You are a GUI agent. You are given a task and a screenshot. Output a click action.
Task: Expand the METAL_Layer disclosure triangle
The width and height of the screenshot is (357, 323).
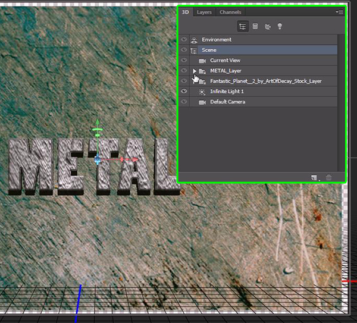point(195,71)
